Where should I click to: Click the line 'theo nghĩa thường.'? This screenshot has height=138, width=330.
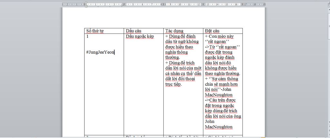pos(222,74)
